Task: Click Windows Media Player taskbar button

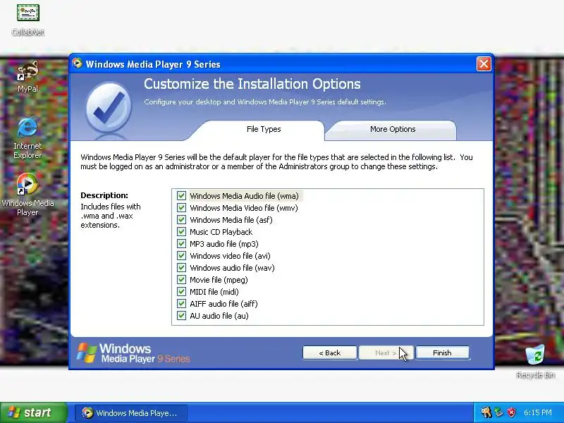Action: tap(131, 413)
